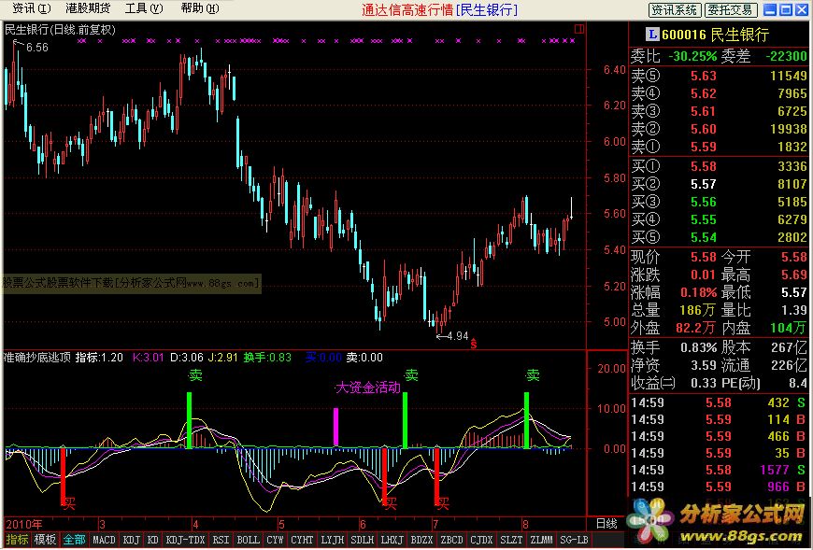Viewport: 813px width, 550px height.
Task: Switch to the BOLL indicator tab
Action: click(248, 540)
